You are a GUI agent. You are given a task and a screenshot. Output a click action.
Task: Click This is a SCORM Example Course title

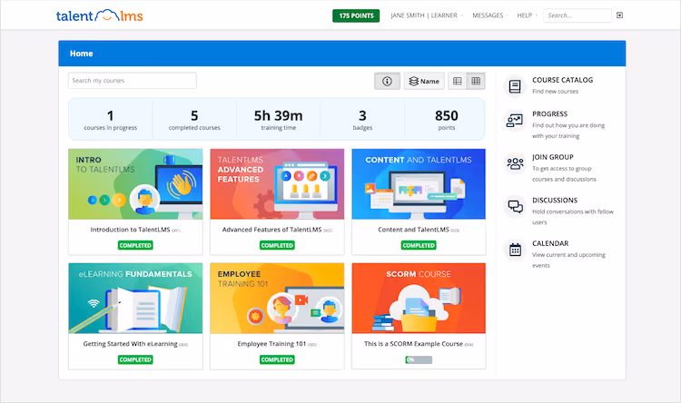coord(413,344)
